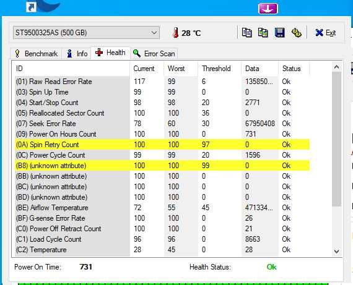This screenshot has height=285, width=353.
Task: Select the (C1) Load Cycle Count row
Action: 162,239
